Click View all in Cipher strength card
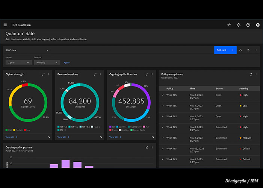 (x=11, y=137)
